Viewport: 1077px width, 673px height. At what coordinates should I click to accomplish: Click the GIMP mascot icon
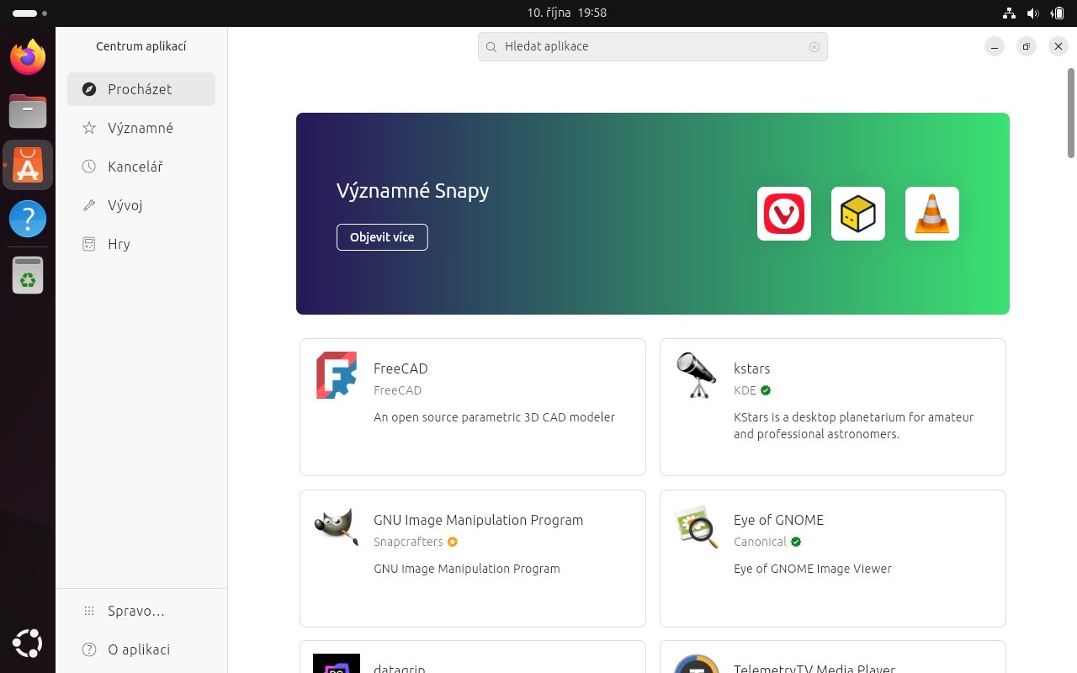point(337,527)
